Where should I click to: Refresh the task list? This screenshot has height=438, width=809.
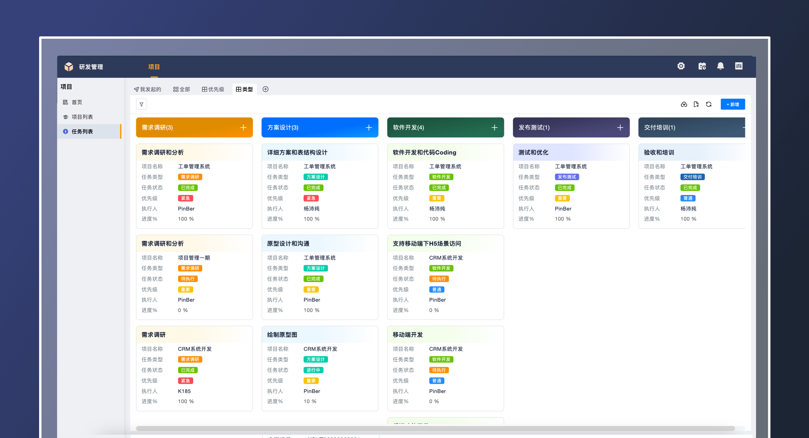pyautogui.click(x=709, y=104)
